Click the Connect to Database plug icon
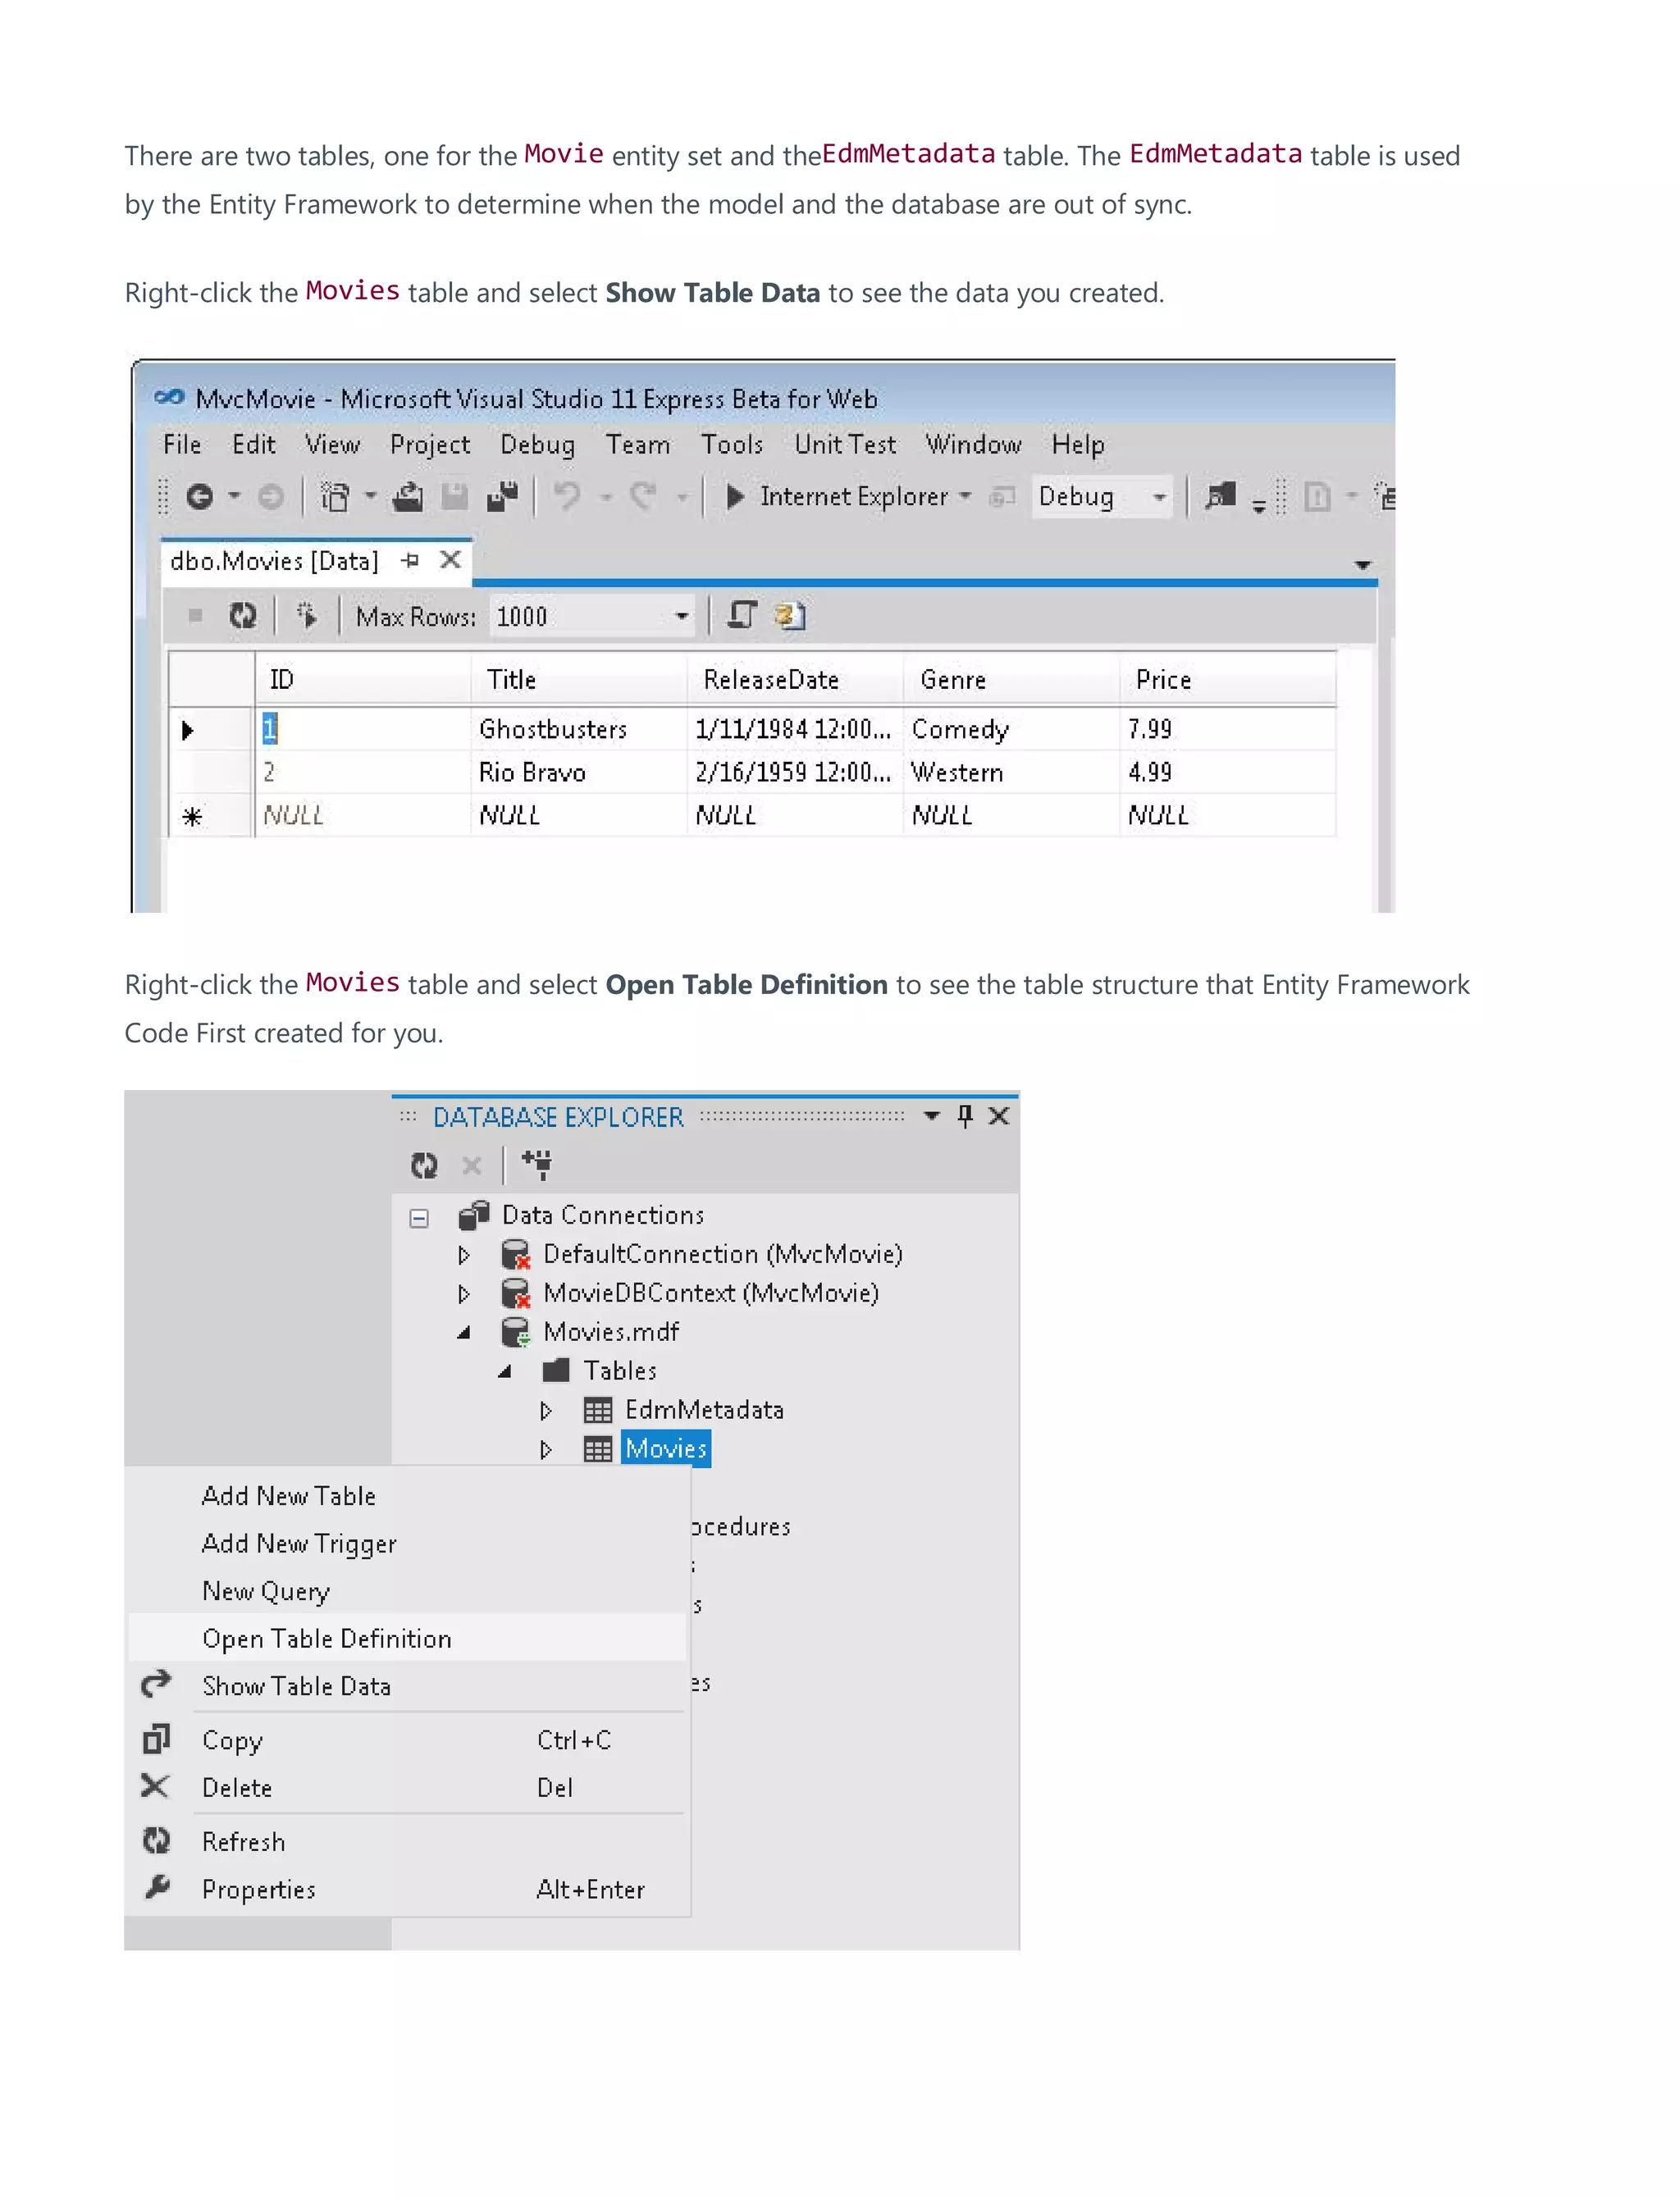Viewport: 1680px width, 2198px height. (537, 1165)
